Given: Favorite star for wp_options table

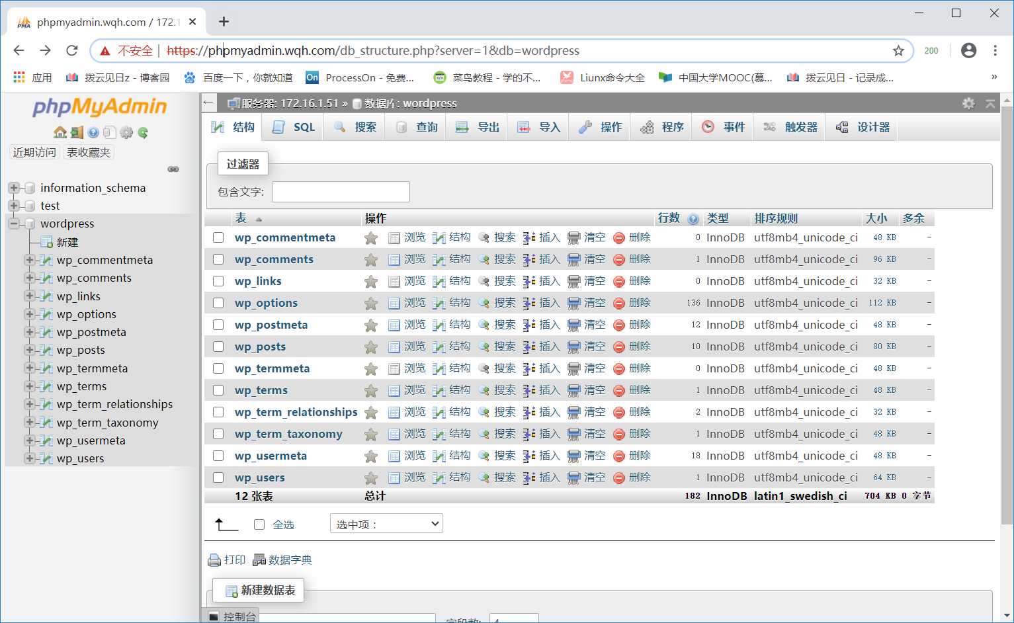Looking at the screenshot, I should coord(371,304).
